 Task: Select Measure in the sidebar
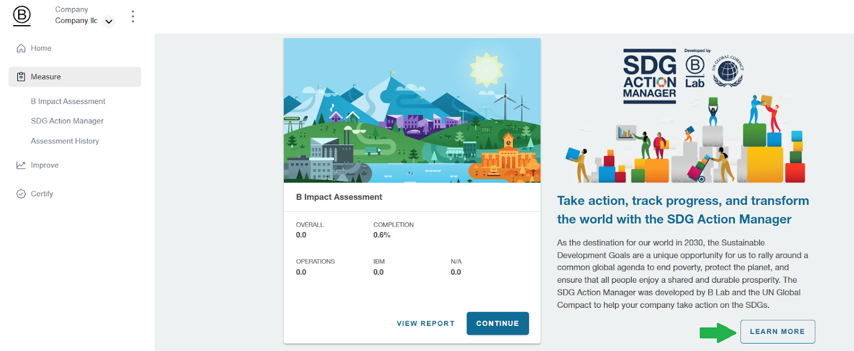[75, 77]
